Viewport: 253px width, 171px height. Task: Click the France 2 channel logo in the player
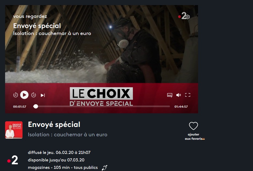182,16
